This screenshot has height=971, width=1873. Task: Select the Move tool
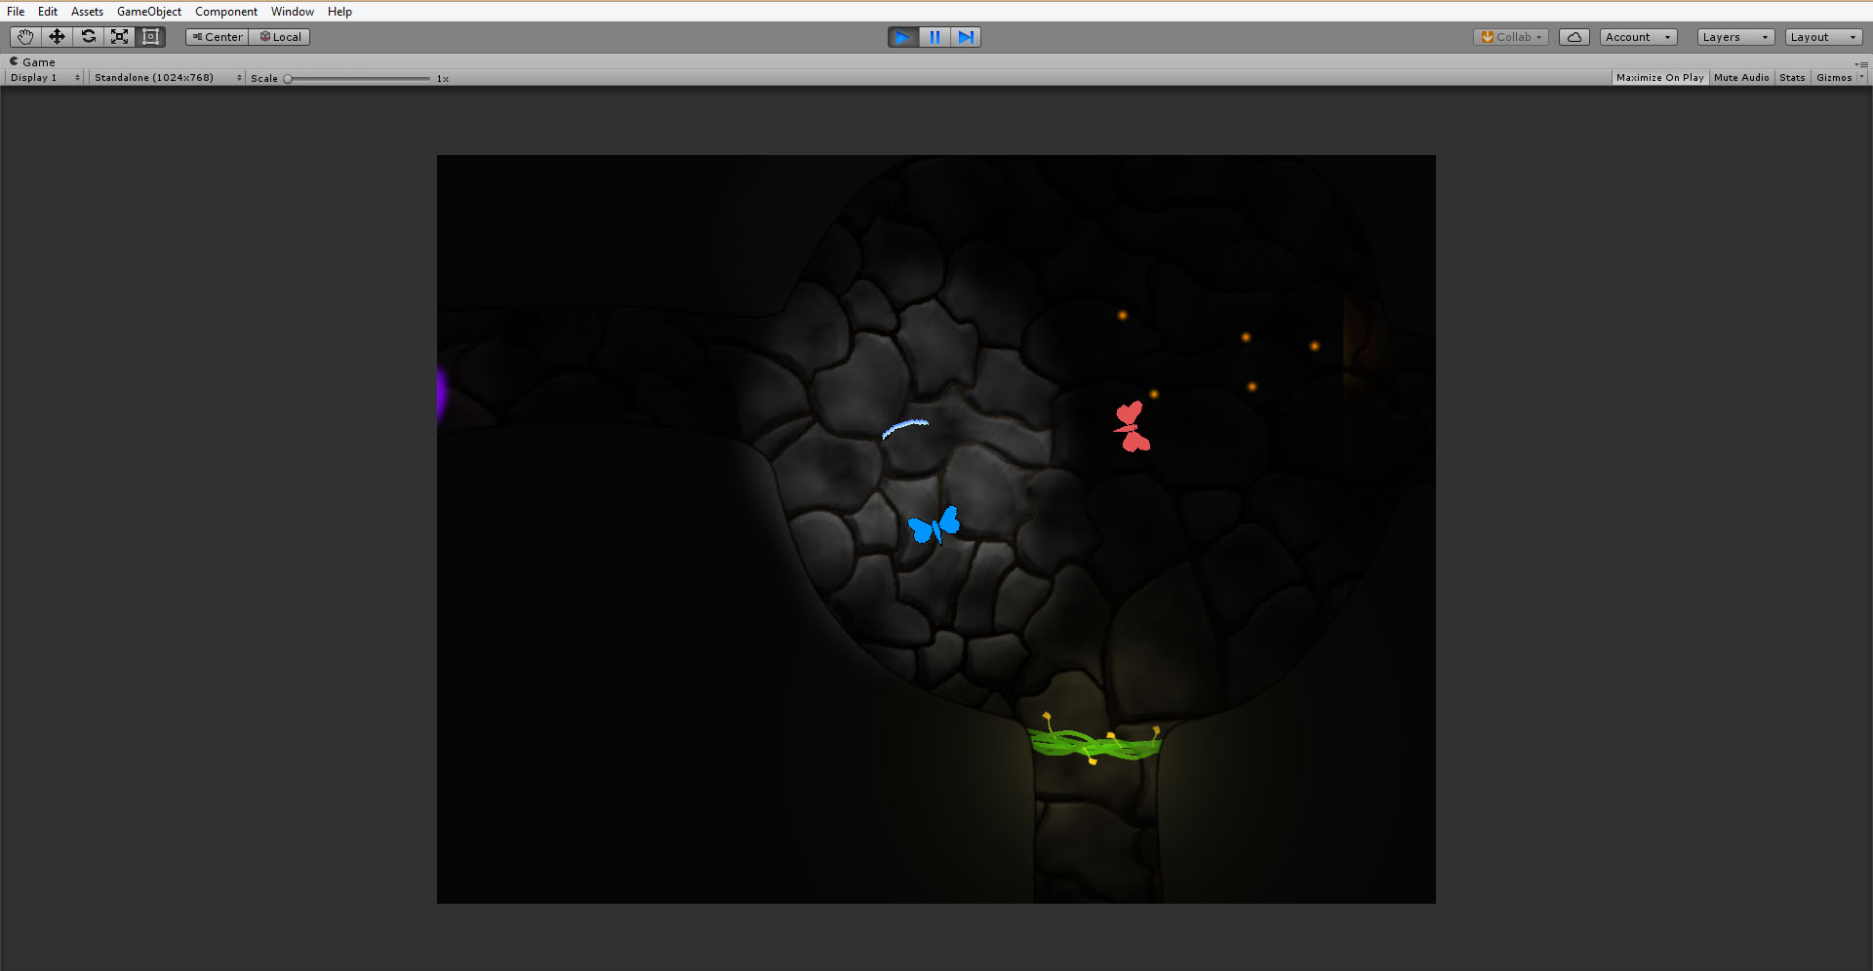[x=57, y=37]
